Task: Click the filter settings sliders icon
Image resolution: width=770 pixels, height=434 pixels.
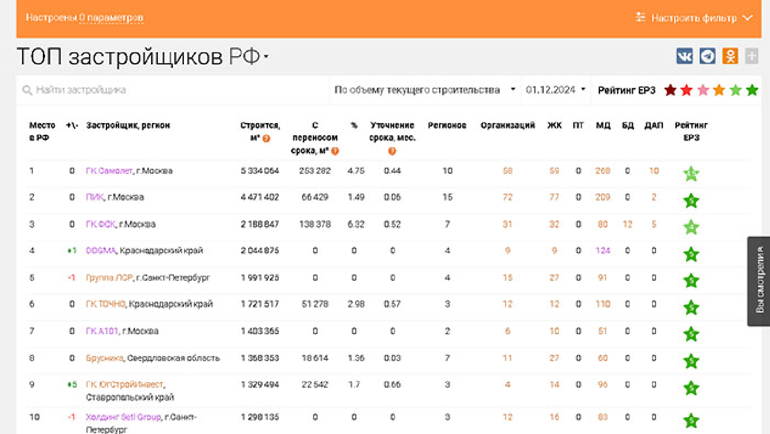Action: 640,17
